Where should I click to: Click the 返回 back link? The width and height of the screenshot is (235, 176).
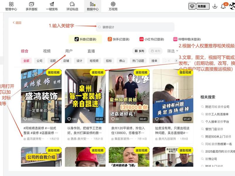17,23
